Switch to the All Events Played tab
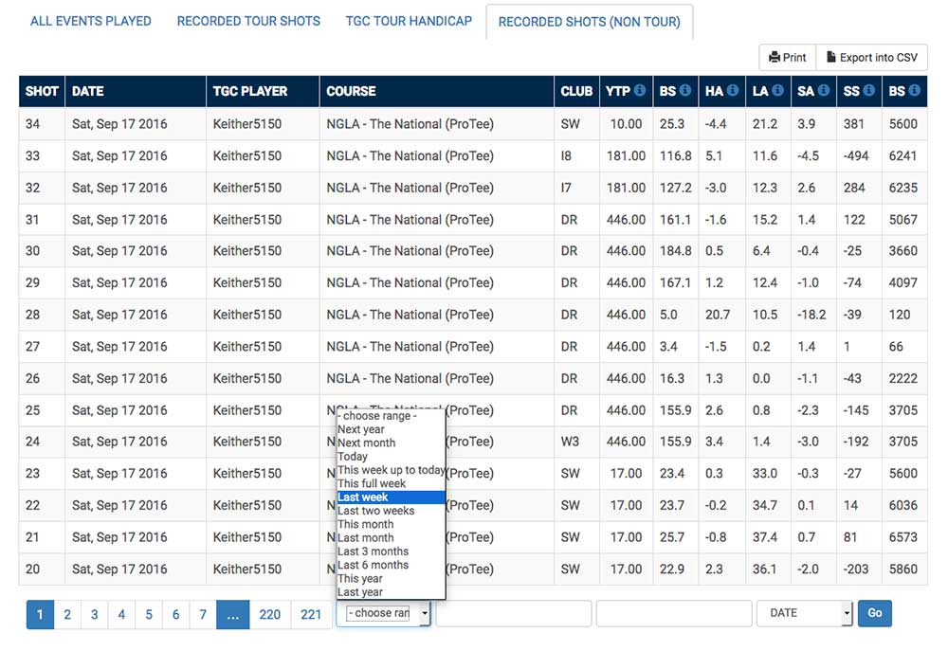948x651 pixels. 91,21
